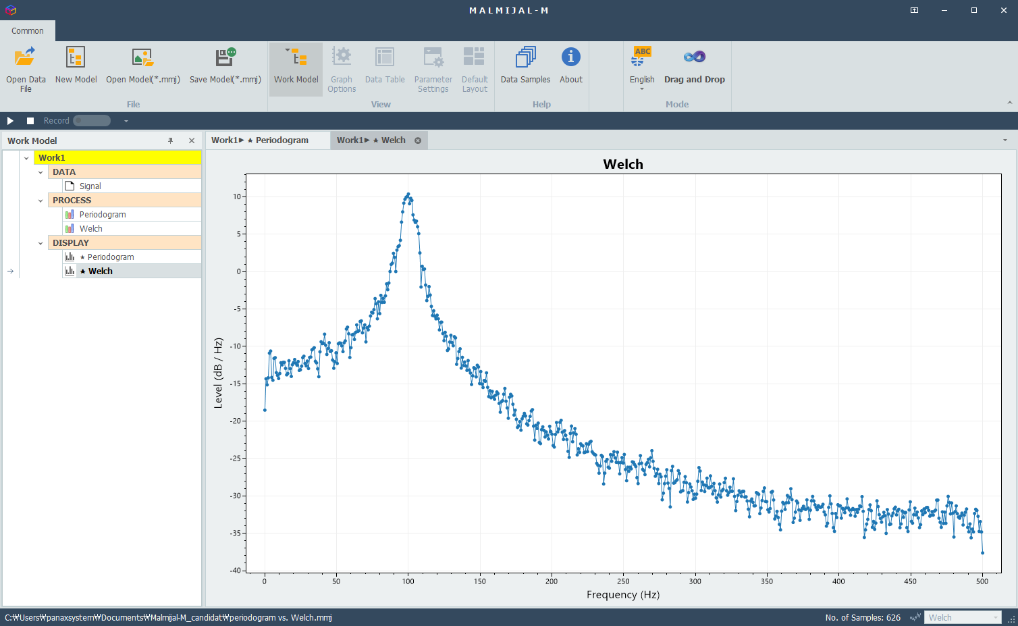
Task: Select Signal under the DATA node
Action: (x=90, y=185)
